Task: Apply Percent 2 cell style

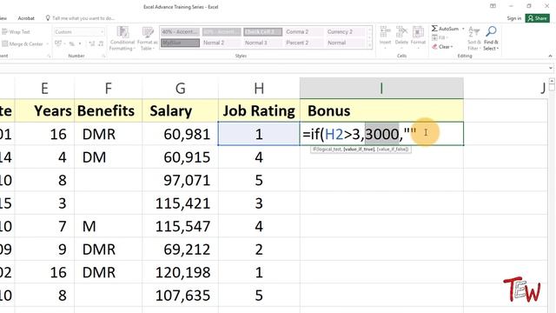Action: [304, 43]
